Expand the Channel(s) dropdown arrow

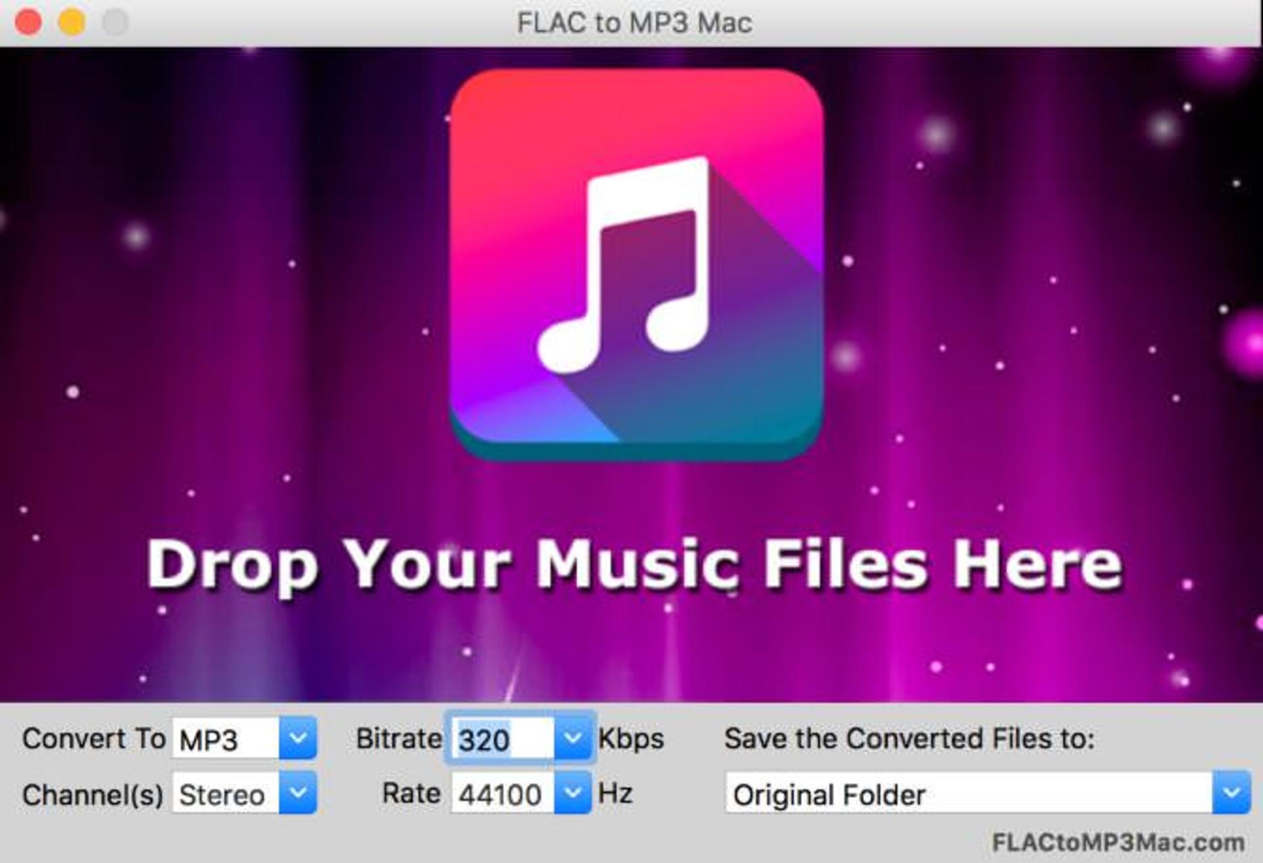coord(298,793)
